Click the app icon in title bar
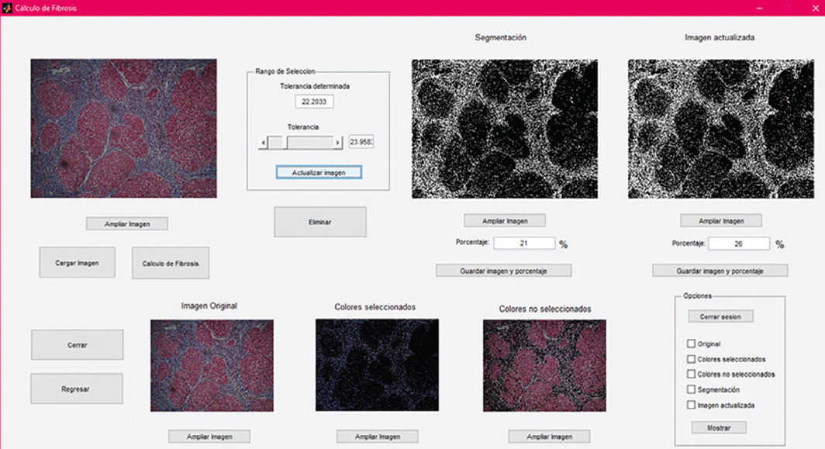The image size is (825, 449). 6,8
